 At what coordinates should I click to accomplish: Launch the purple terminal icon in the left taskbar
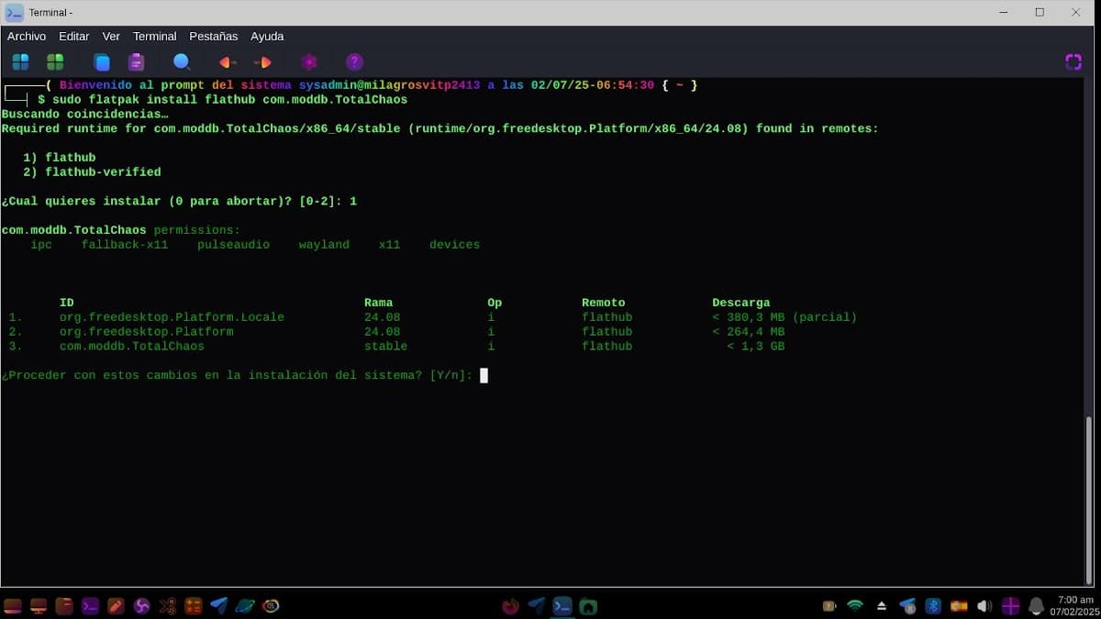[x=90, y=606]
